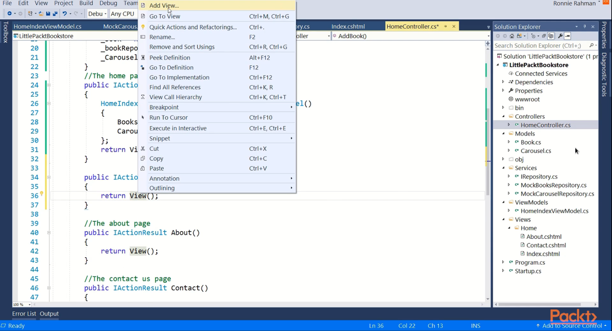Click Solution Explorer Forward arrow icon
The height and width of the screenshot is (331, 612).
pyautogui.click(x=505, y=36)
